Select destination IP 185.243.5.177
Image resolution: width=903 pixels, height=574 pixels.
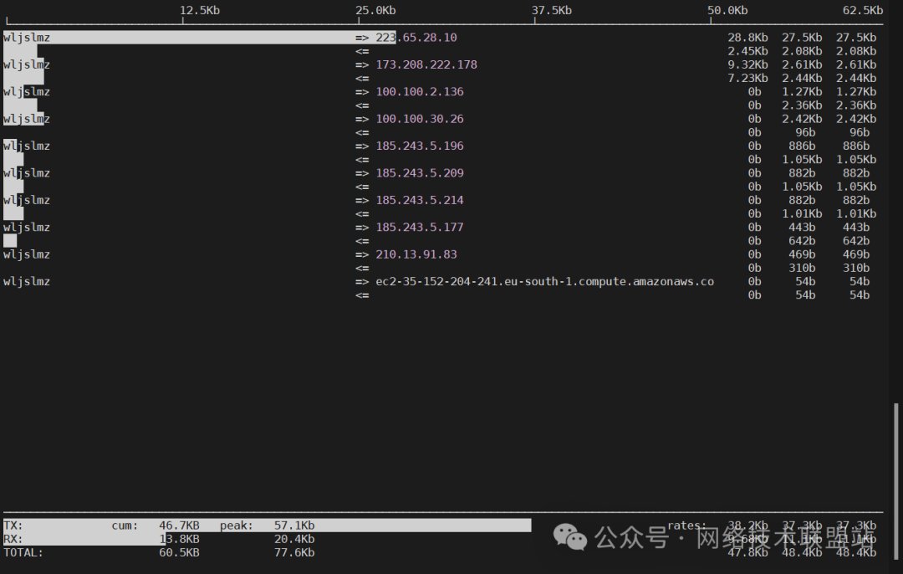419,227
